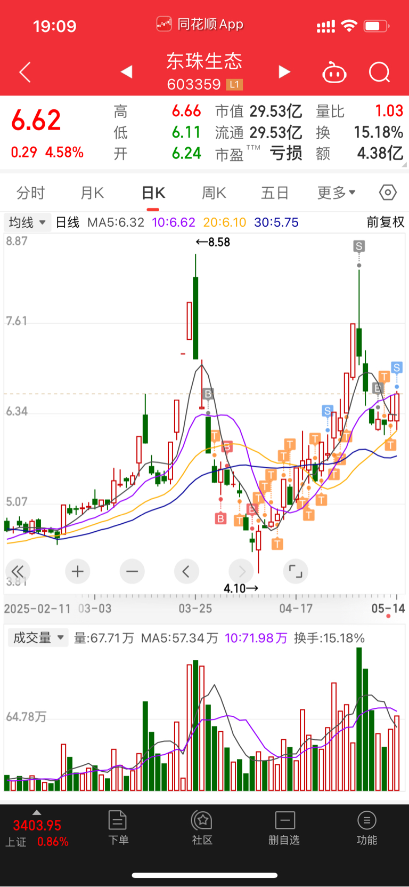Open chart settings hexagon icon
The image size is (409, 887).
(x=388, y=192)
